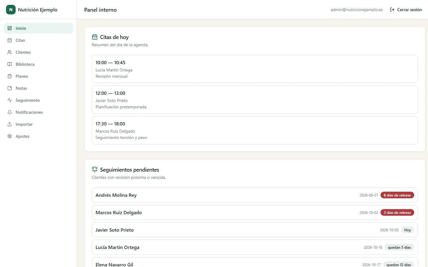Click Cerrar sesión to log out
The image size is (428, 267).
pyautogui.click(x=406, y=10)
